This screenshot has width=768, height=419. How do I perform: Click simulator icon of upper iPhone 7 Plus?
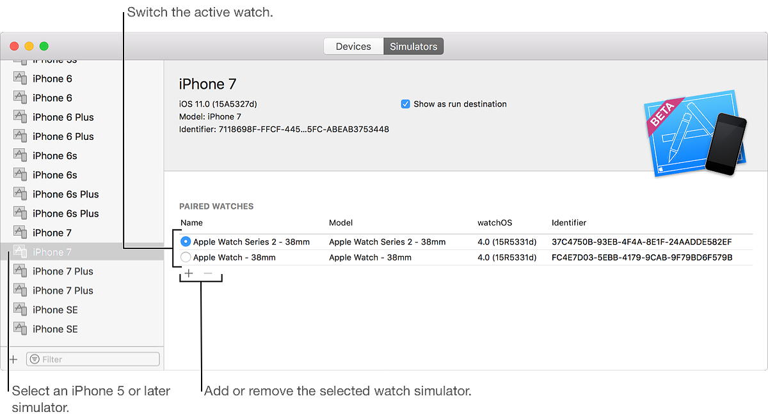pos(20,271)
